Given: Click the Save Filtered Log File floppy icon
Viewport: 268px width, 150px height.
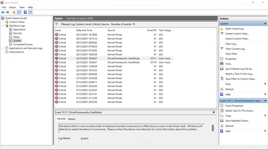Looking at the screenshot, I should (x=222, y=69).
